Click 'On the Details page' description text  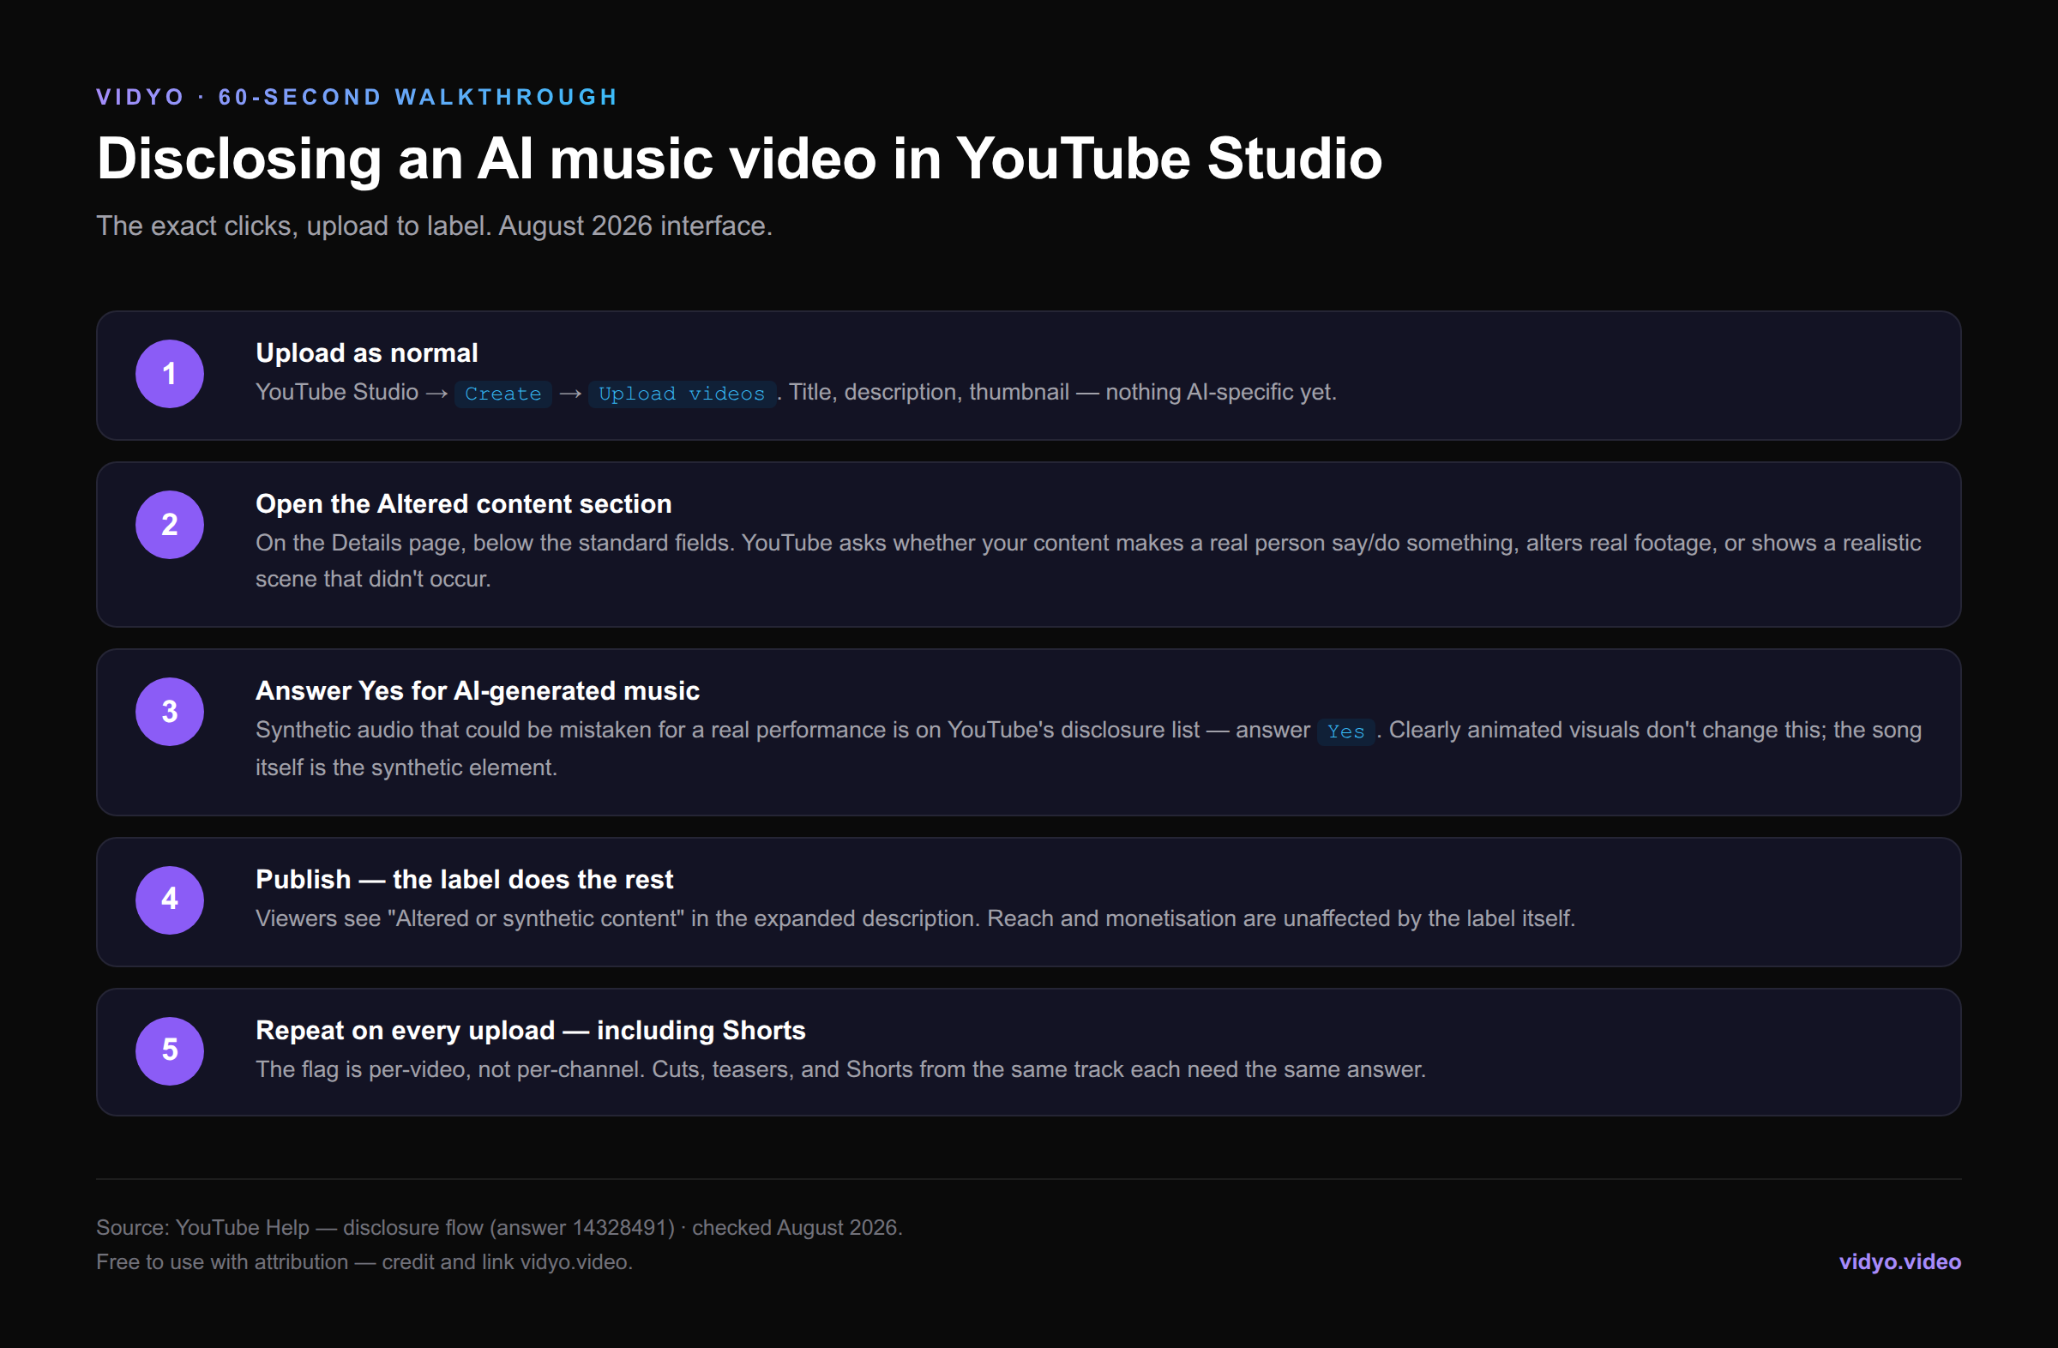[x=1088, y=560]
